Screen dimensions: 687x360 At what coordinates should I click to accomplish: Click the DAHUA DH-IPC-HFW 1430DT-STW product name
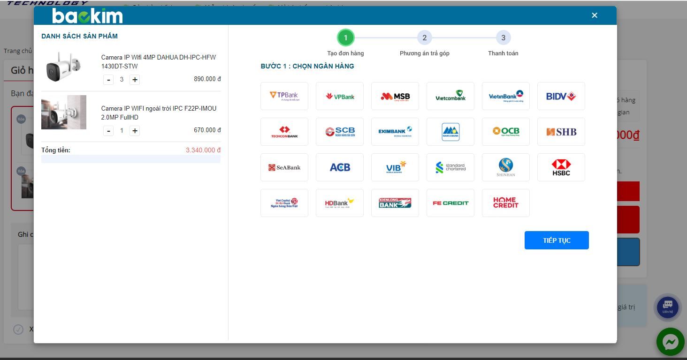(x=159, y=62)
